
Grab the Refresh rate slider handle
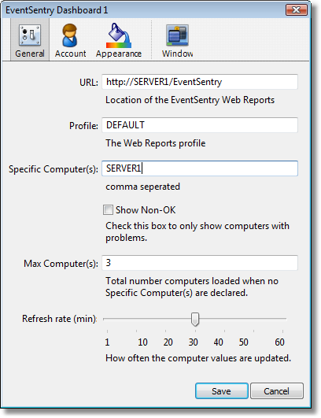click(x=195, y=319)
